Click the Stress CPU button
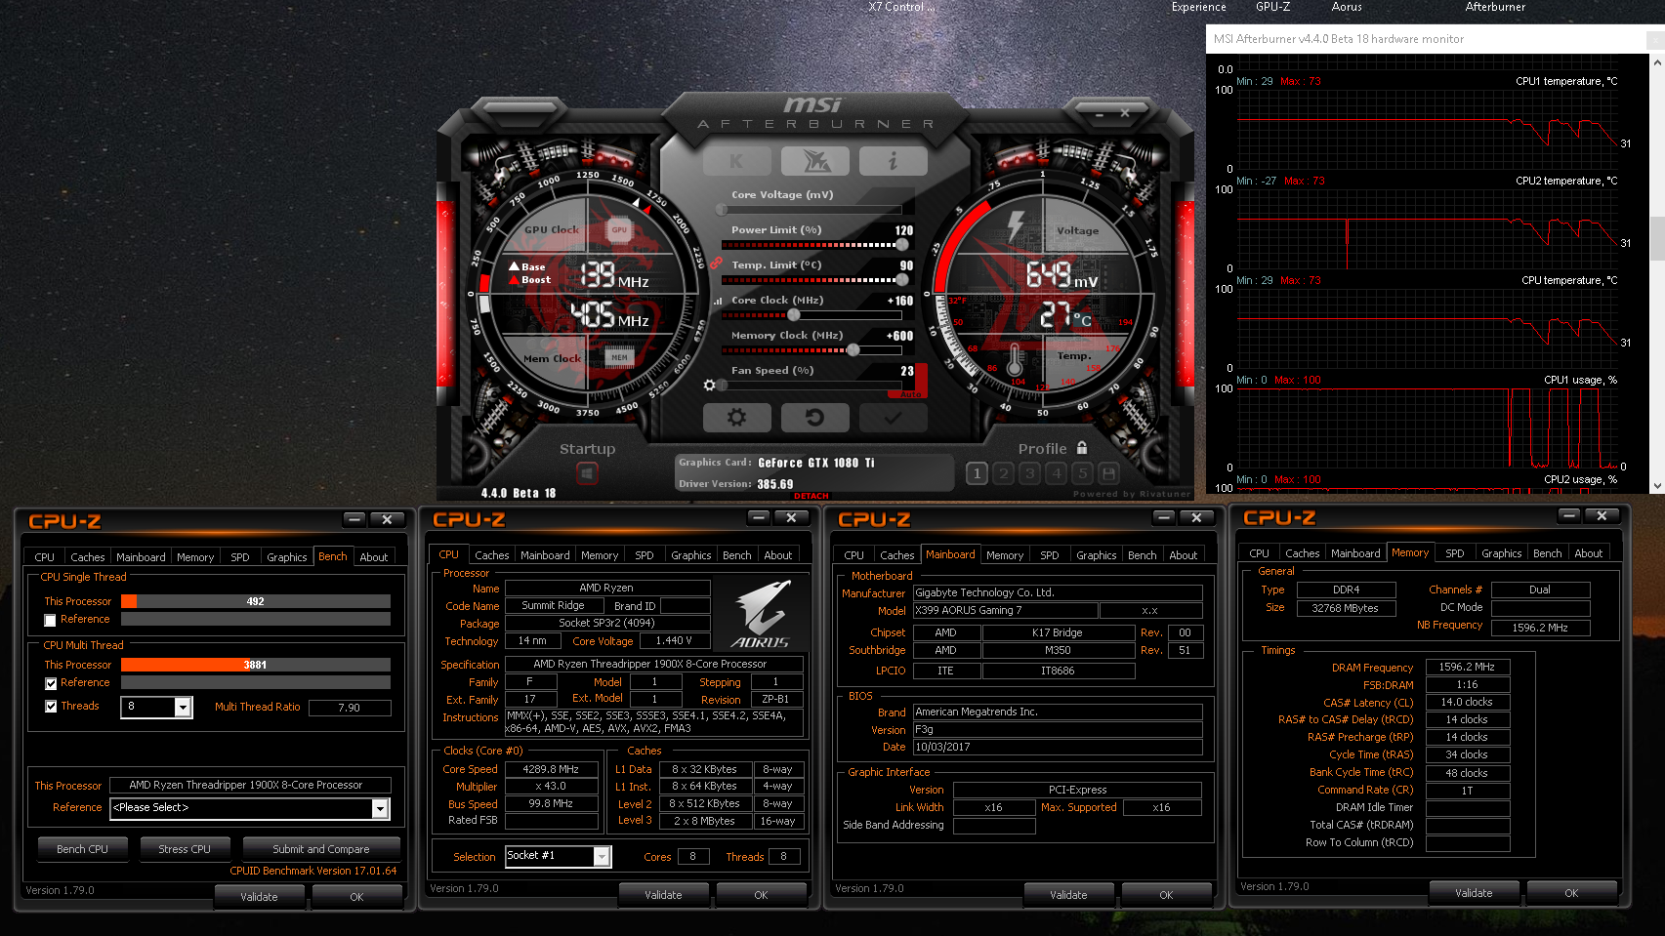1665x936 pixels. (185, 849)
